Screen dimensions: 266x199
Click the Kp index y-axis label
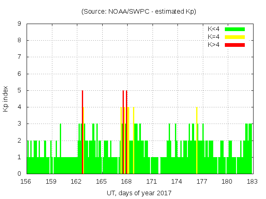6,99
